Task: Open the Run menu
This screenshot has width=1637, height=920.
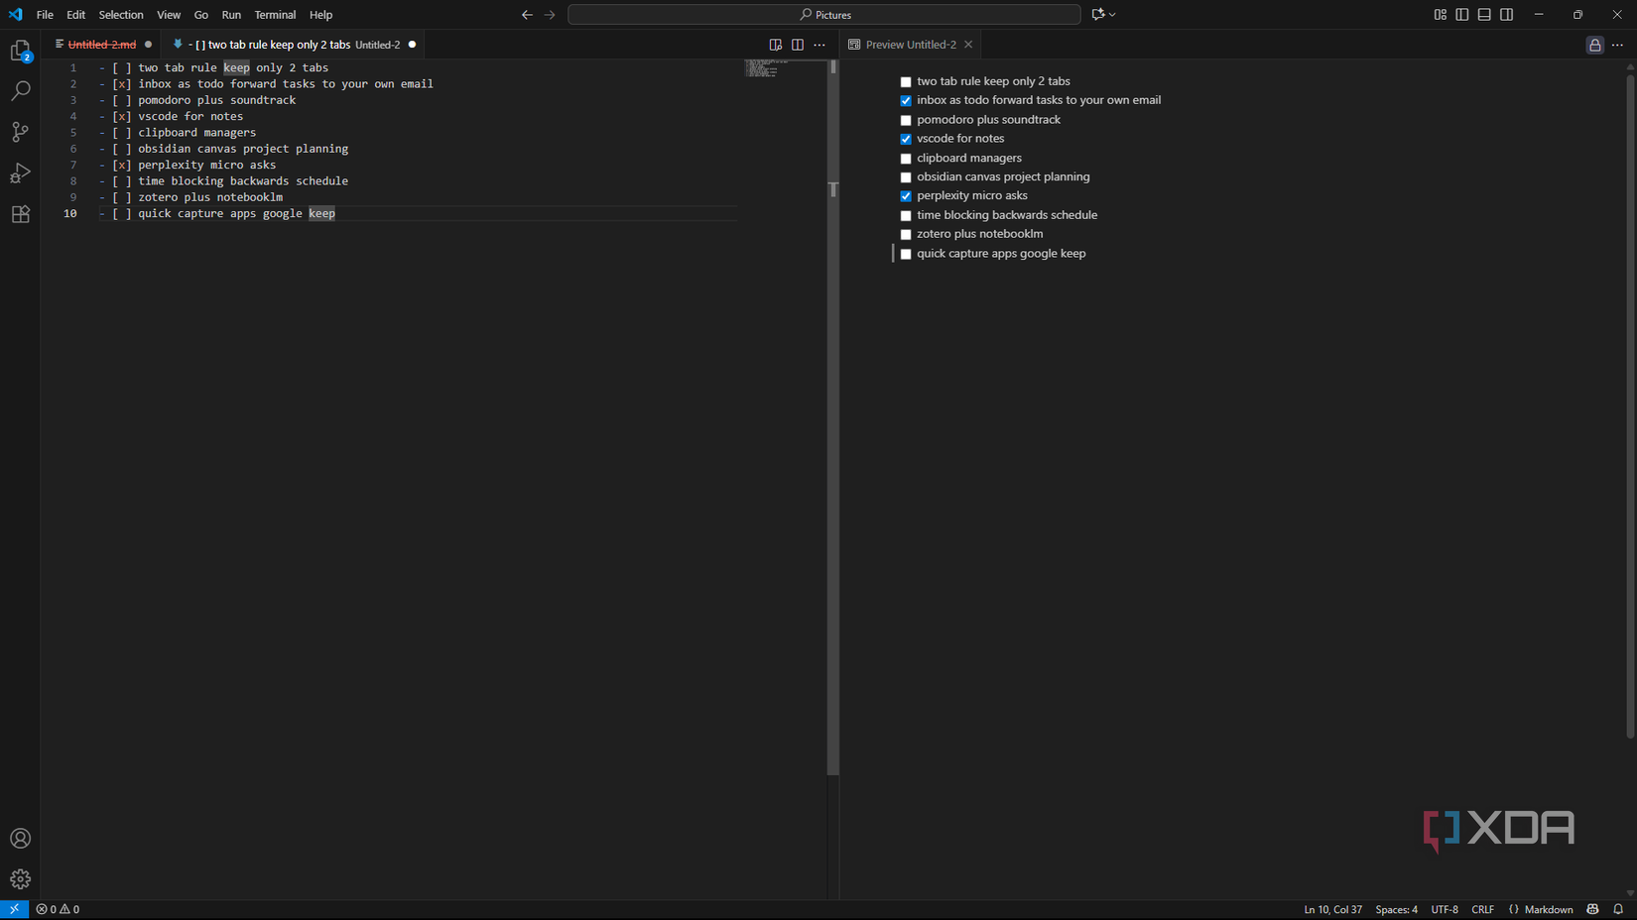Action: (x=231, y=15)
